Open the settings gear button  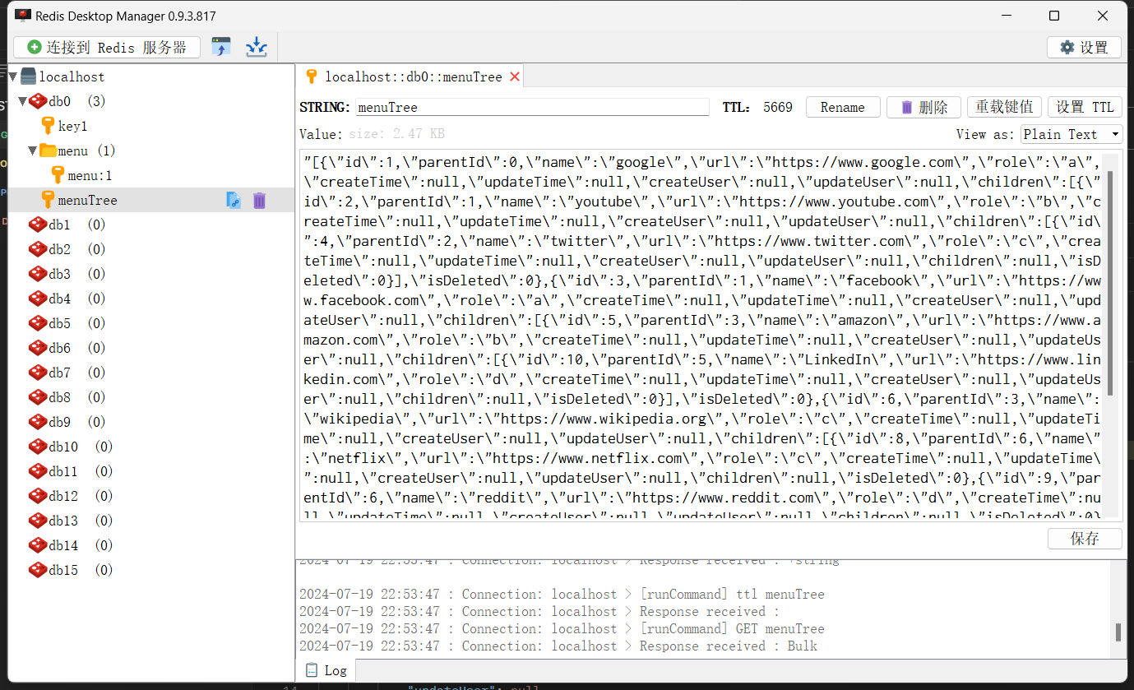[x=1084, y=47]
